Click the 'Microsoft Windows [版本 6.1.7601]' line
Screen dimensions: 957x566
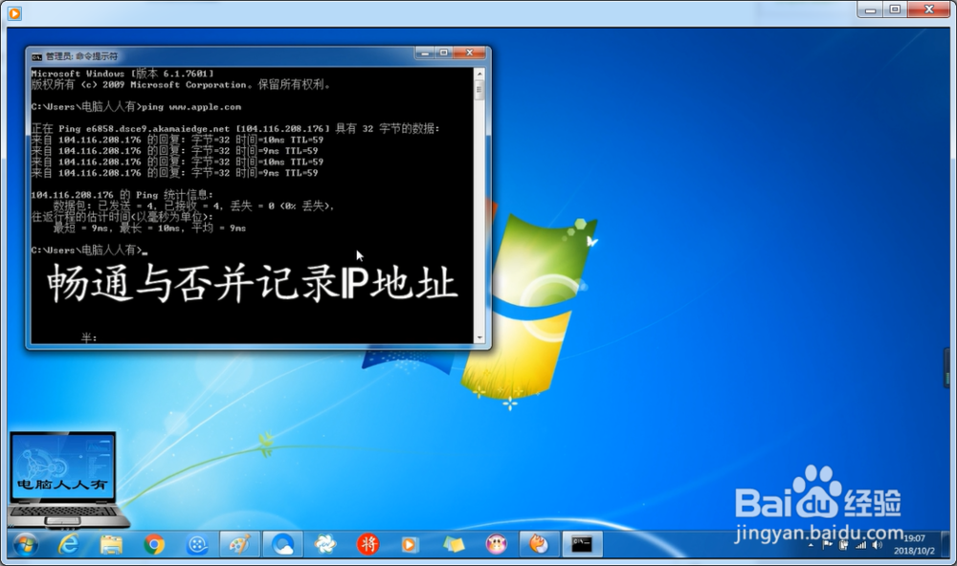122,74
